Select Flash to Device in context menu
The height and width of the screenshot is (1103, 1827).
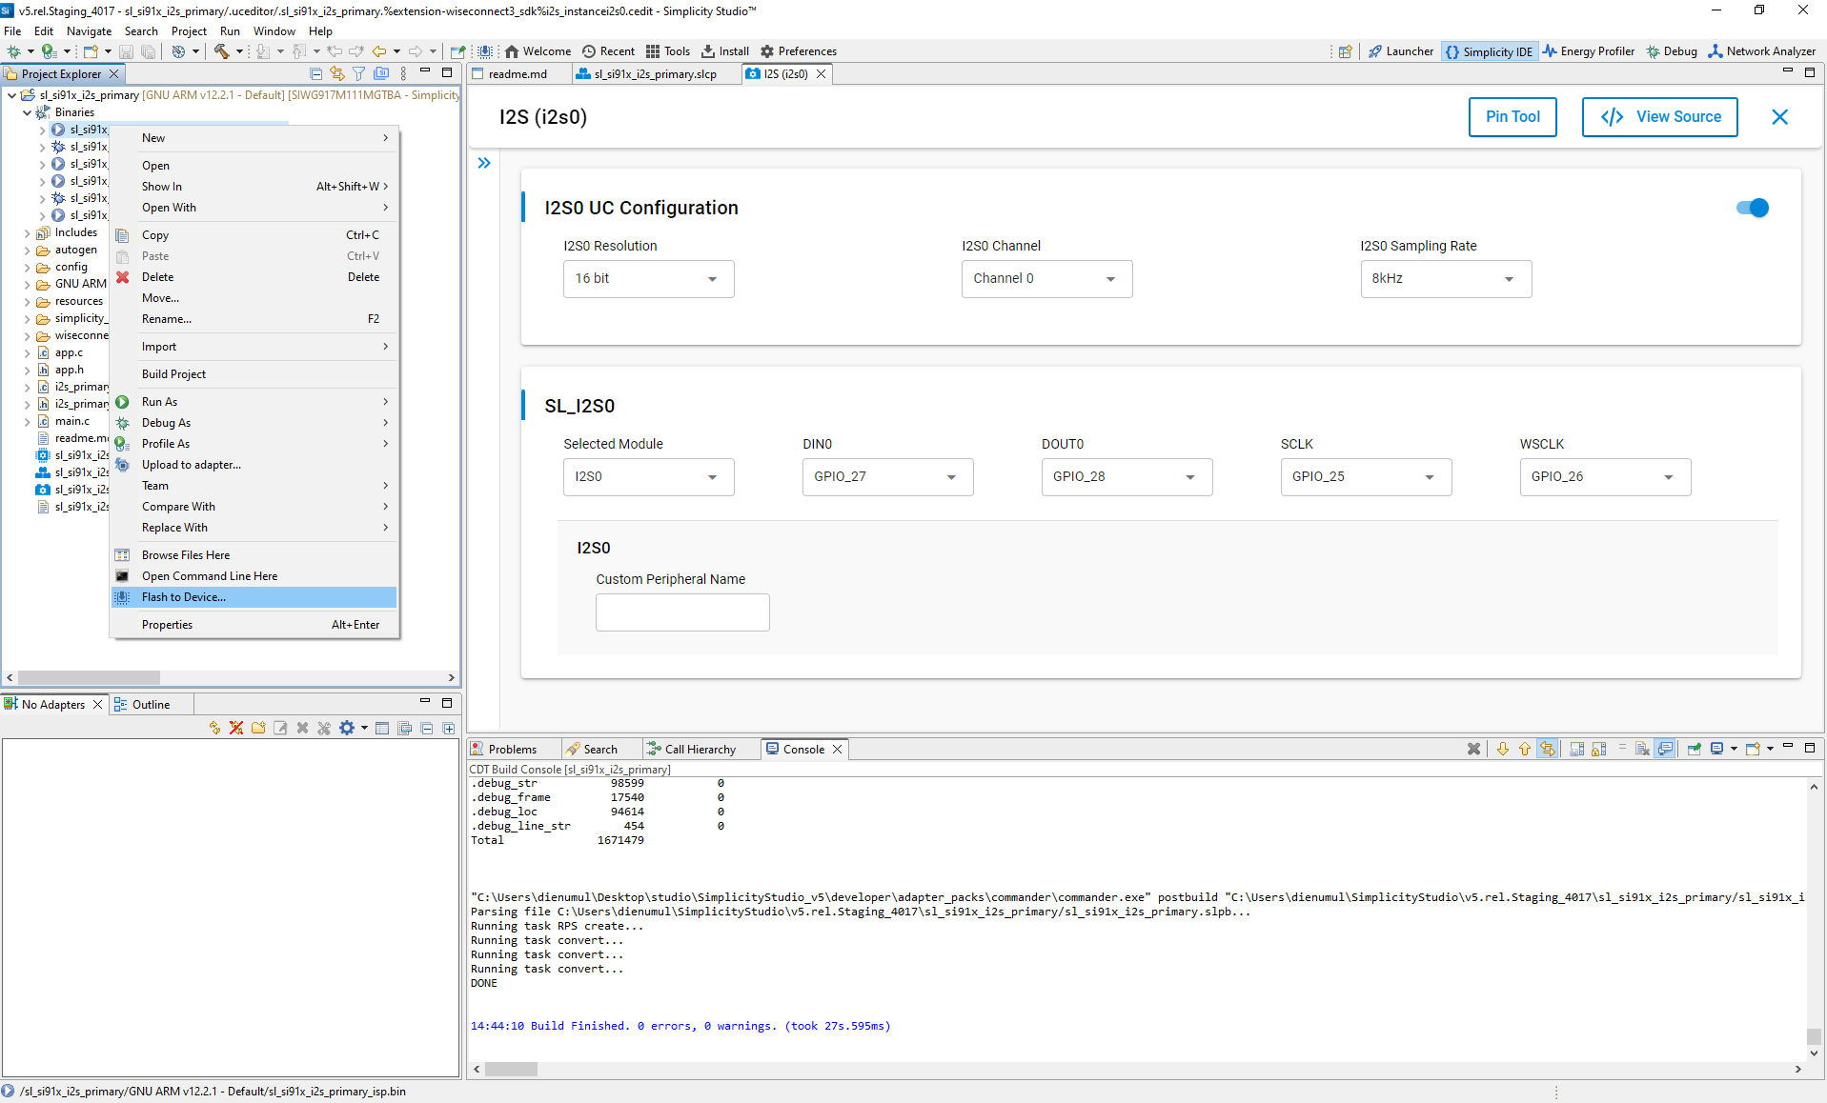click(184, 597)
